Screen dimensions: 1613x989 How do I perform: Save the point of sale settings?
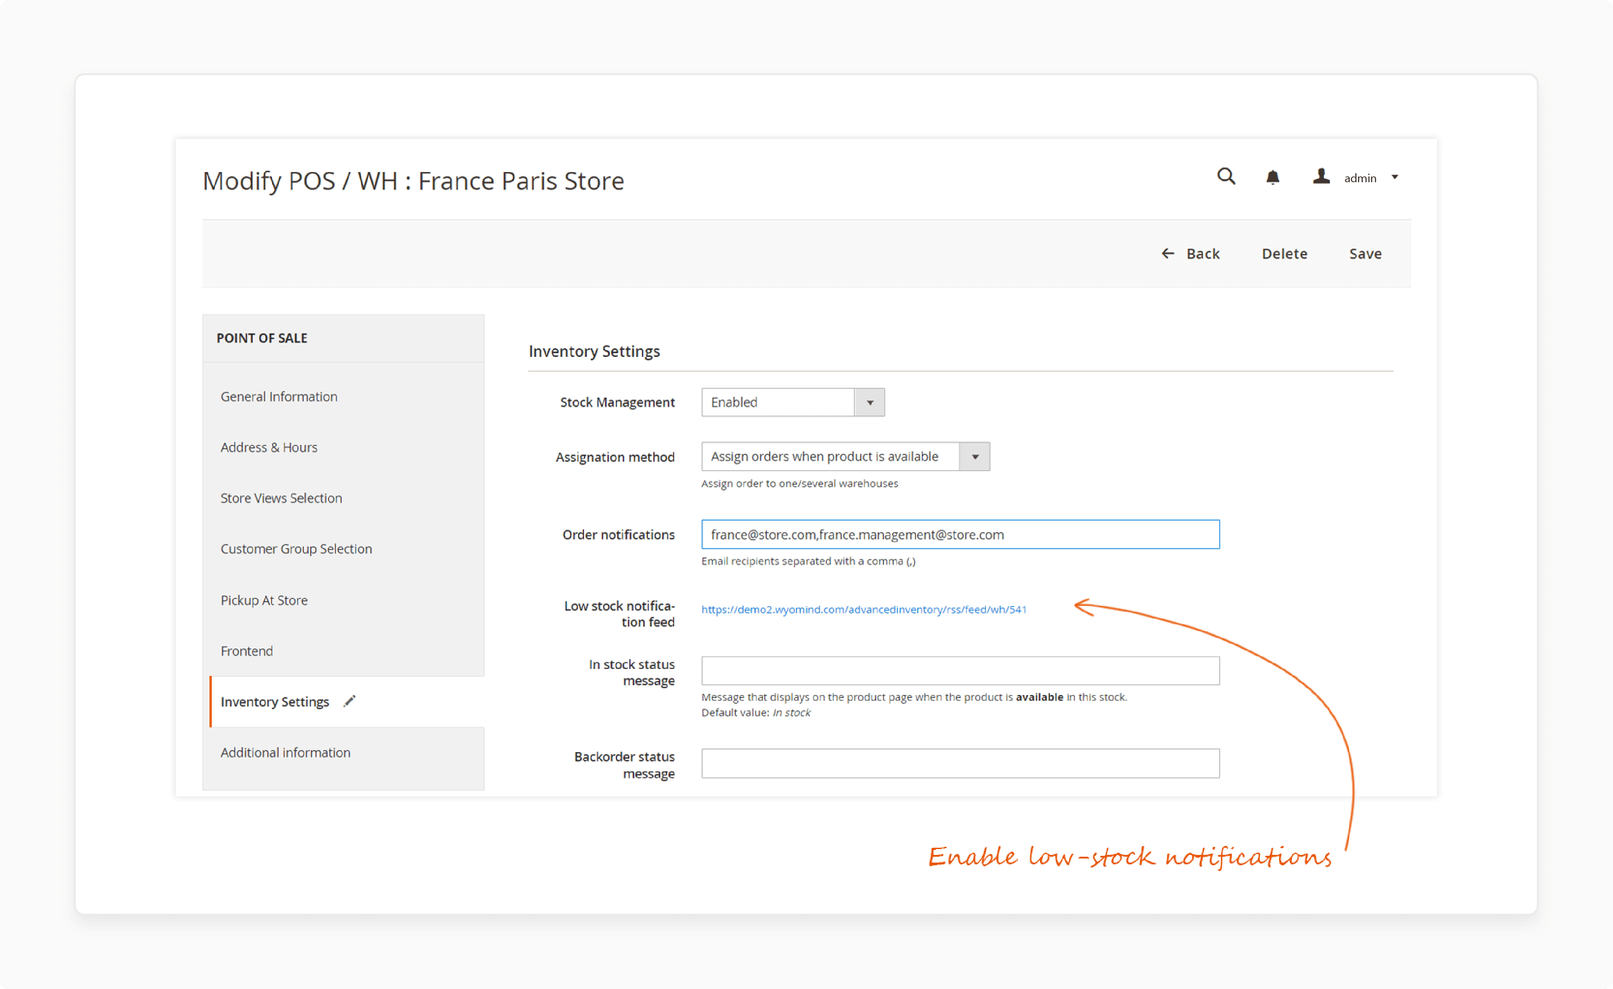click(x=1365, y=254)
